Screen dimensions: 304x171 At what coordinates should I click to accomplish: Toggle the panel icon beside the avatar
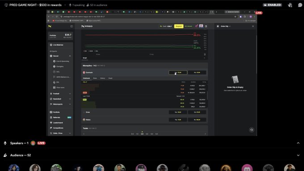pos(206,26)
